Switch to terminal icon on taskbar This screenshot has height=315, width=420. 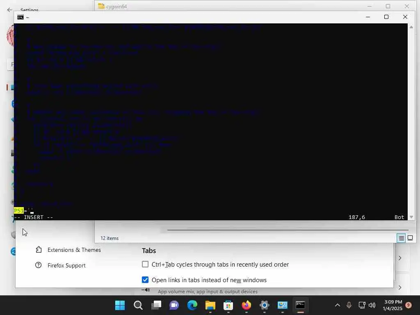pos(300,305)
